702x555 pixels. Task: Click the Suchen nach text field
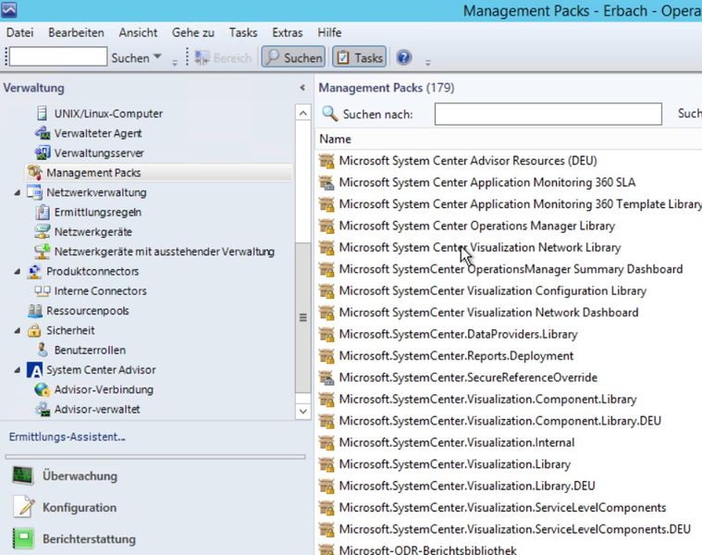point(548,114)
